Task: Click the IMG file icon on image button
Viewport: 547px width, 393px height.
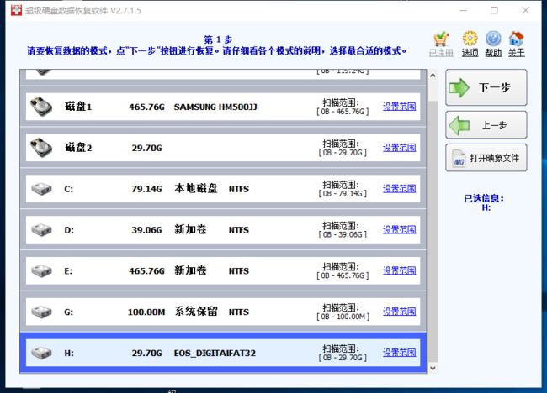Action: tap(459, 159)
